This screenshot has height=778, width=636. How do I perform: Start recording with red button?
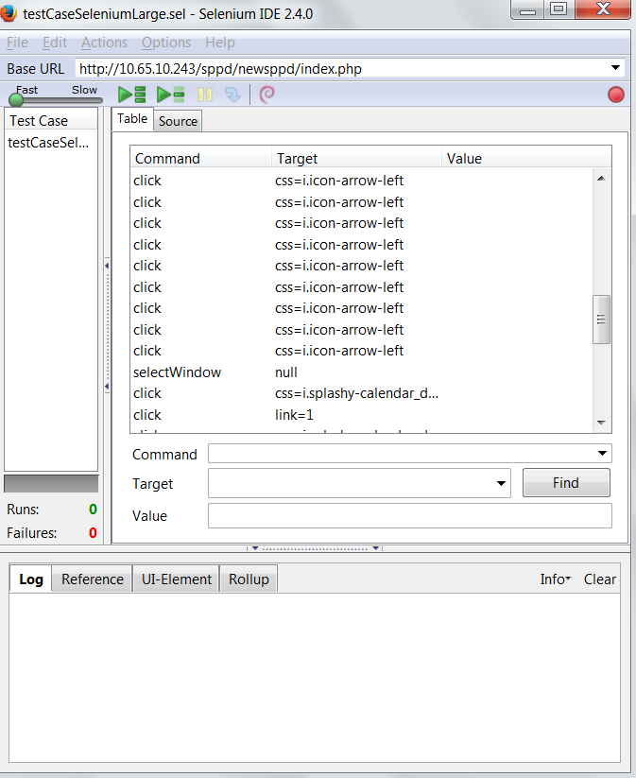click(x=615, y=95)
